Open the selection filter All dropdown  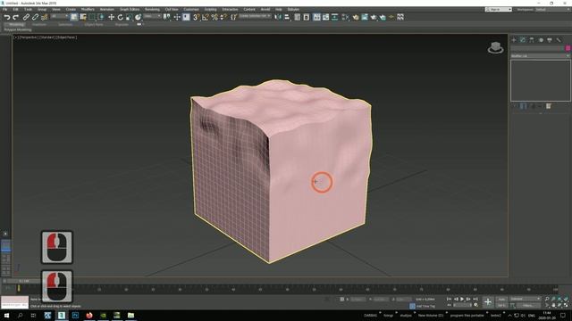coord(60,16)
